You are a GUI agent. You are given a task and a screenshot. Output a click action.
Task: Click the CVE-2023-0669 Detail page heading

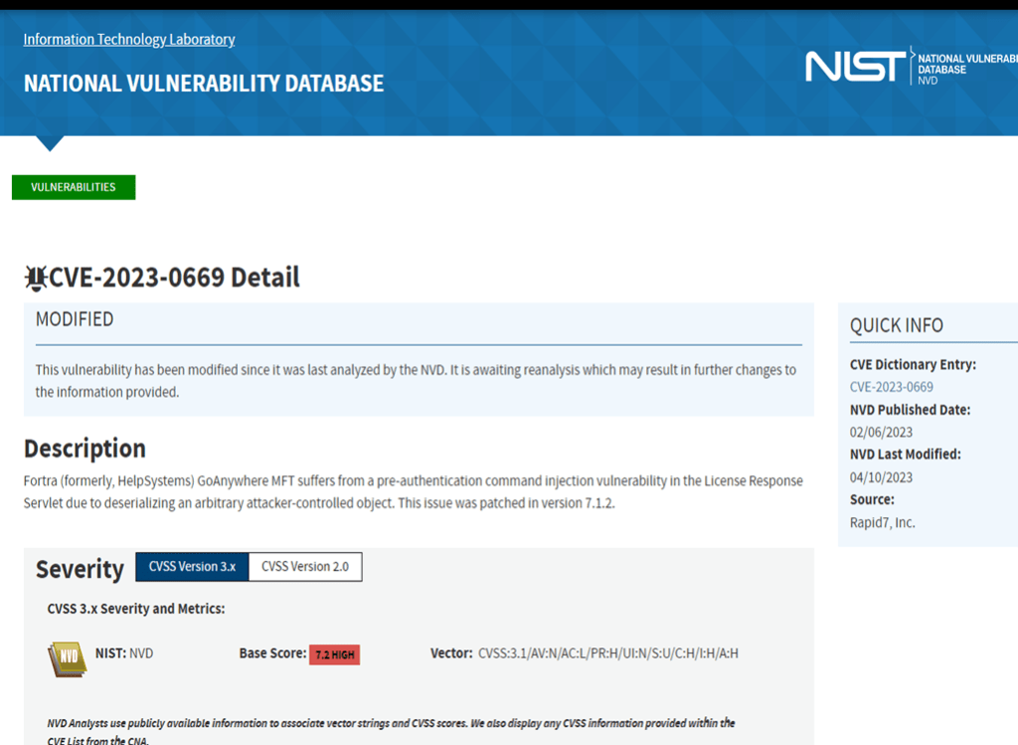(x=174, y=278)
